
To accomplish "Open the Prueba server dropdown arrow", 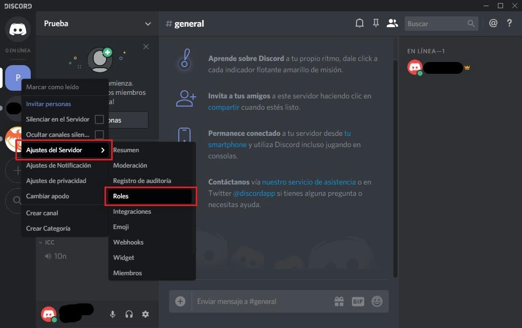I will (148, 24).
